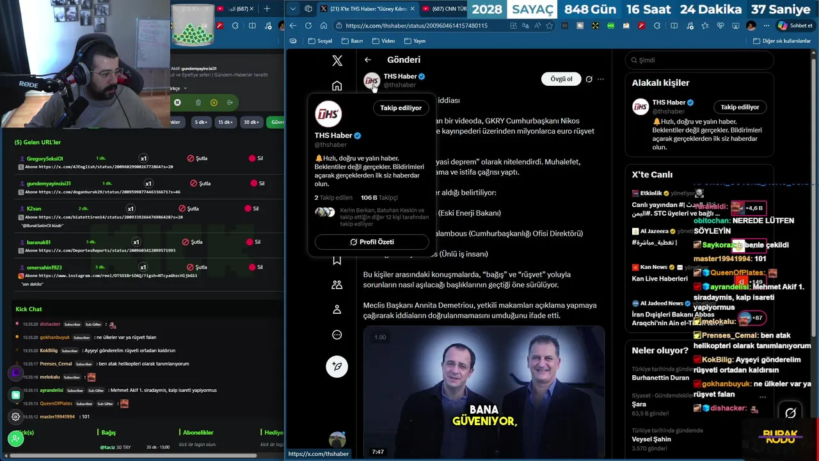
Task: Open the post's three-dot more menu
Action: coord(600,79)
